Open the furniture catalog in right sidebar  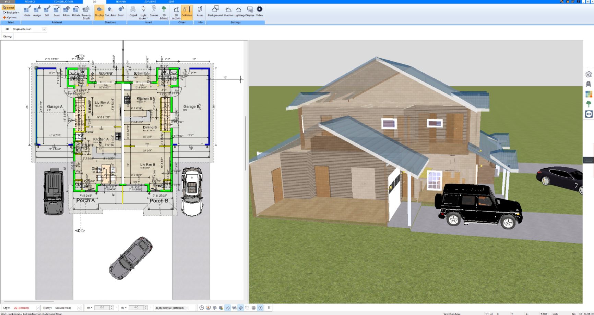pyautogui.click(x=589, y=84)
